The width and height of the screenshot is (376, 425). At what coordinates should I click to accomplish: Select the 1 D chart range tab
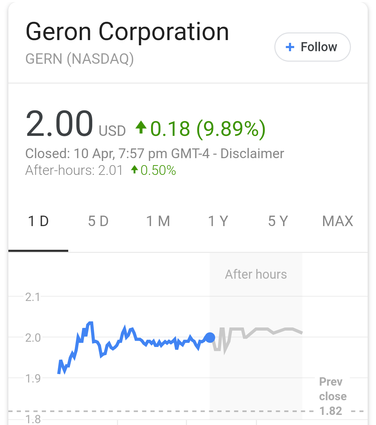tap(38, 221)
